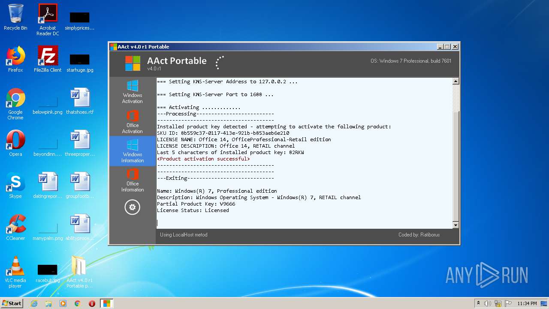Viewport: 549px width, 309px height.
Task: Select groupfootb... Word document icon
Action: click(80, 185)
